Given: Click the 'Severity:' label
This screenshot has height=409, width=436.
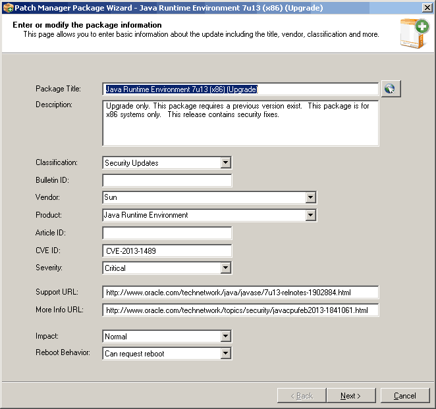Looking at the screenshot, I should (x=49, y=268).
